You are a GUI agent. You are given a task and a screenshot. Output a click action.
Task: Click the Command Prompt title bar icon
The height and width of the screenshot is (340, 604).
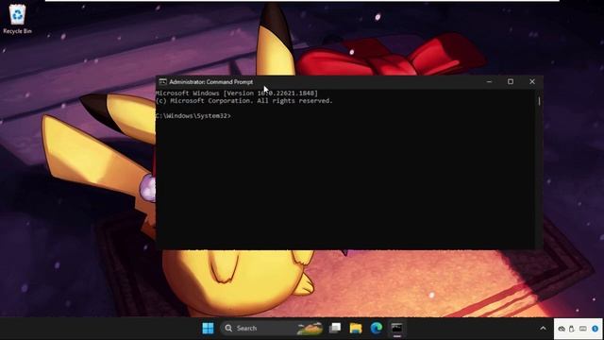[x=162, y=82]
